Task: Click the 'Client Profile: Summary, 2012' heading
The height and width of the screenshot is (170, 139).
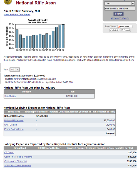Action: [x=22, y=11]
